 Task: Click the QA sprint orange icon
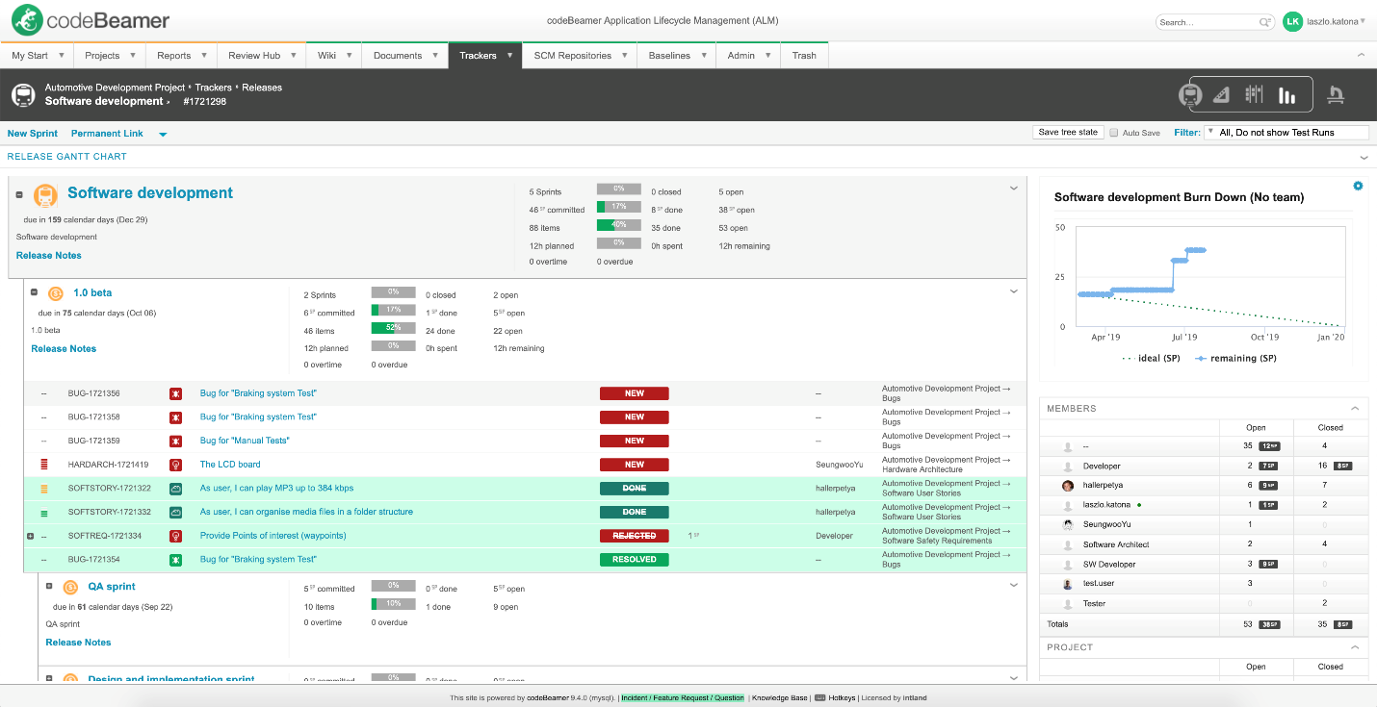point(70,587)
